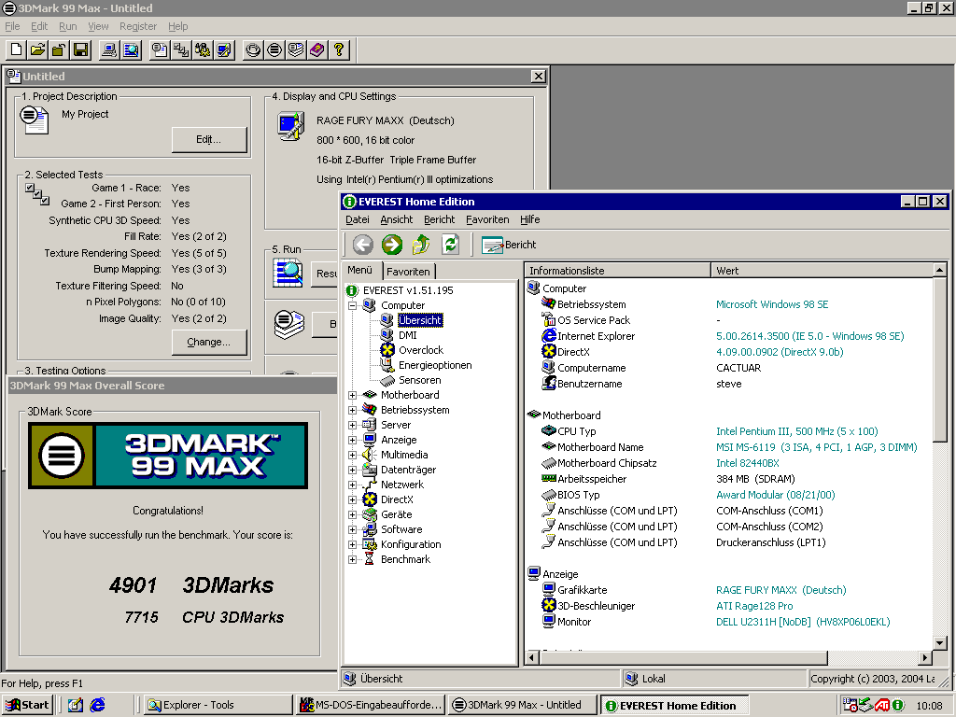Click the yellow question mark toolbar icon

(x=338, y=50)
